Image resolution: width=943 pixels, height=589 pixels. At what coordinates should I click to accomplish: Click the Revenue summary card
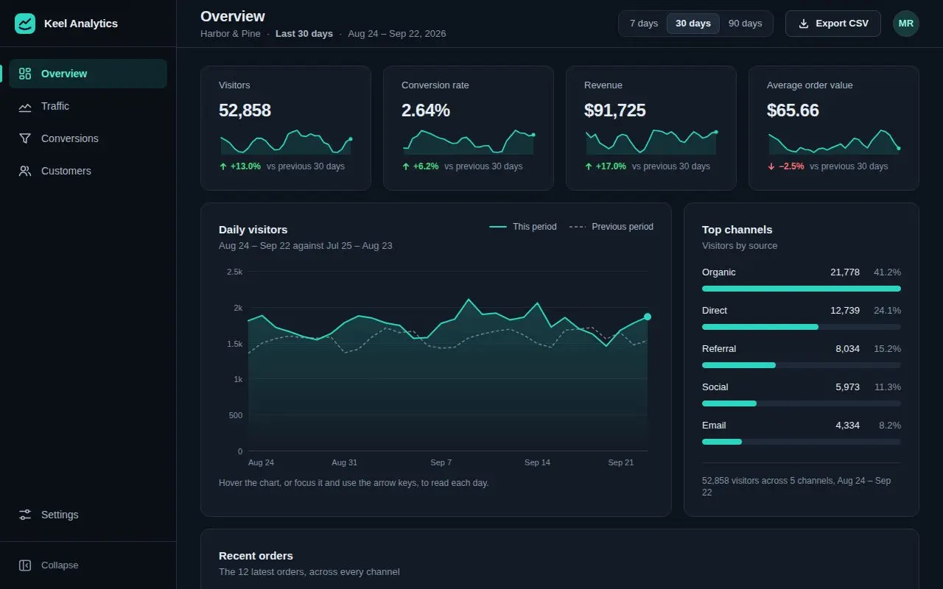pos(651,128)
